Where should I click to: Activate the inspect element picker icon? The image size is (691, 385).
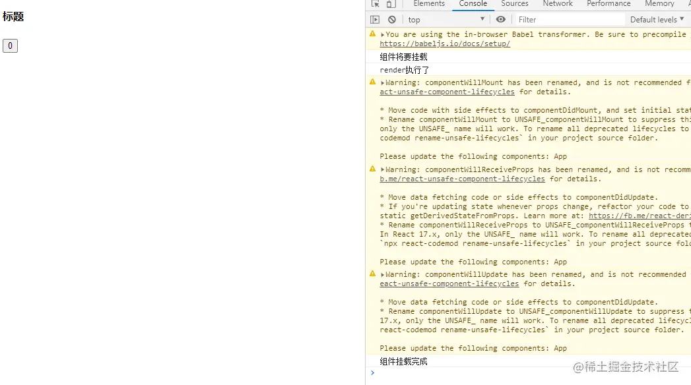[375, 3]
